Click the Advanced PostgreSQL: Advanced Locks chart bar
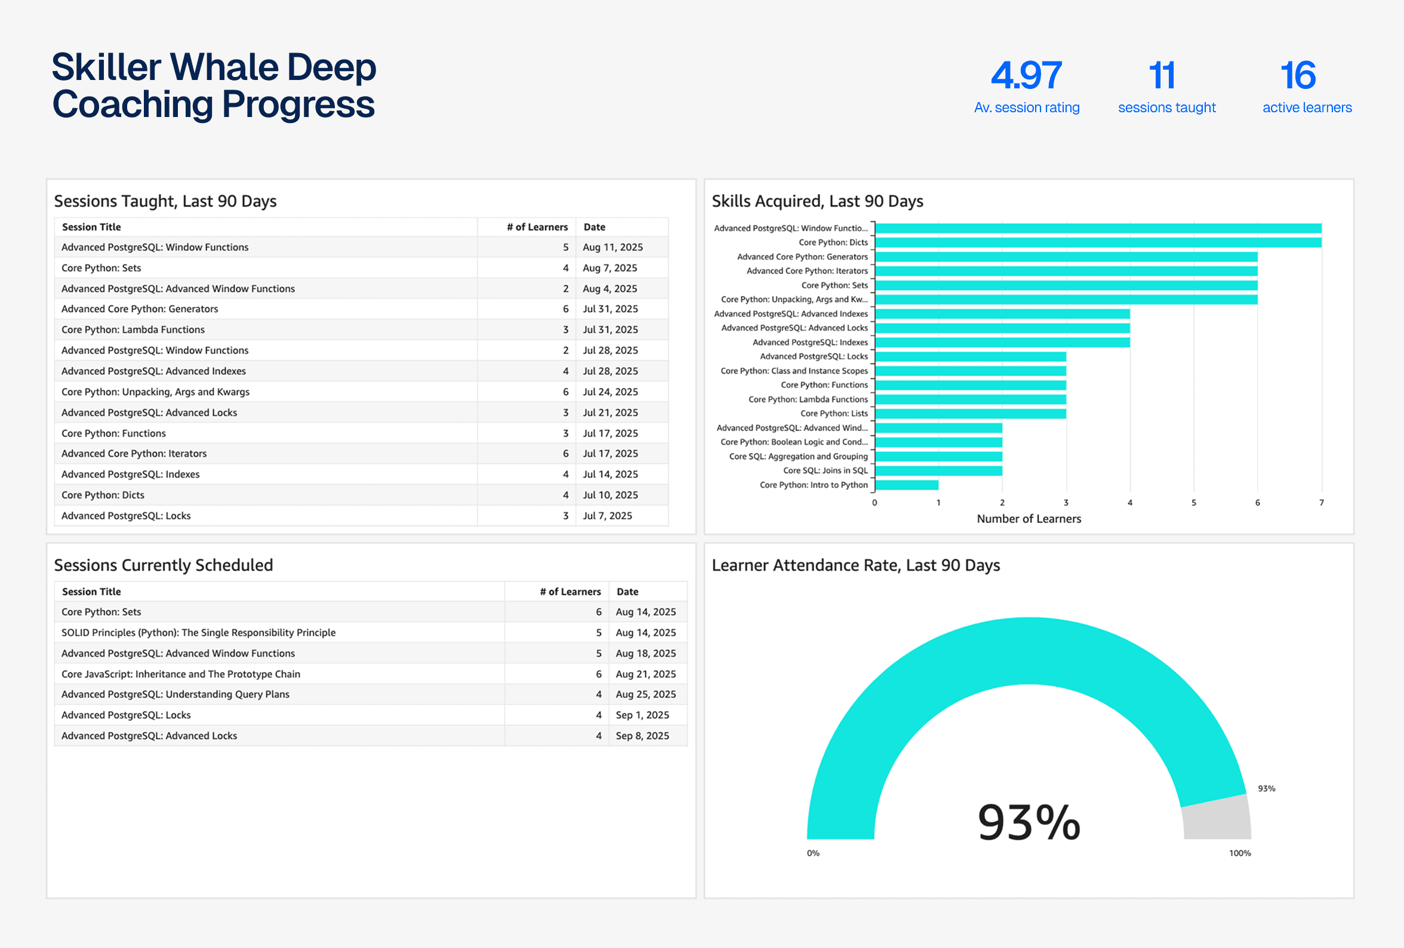1404x948 pixels. click(1002, 328)
